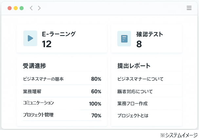Open the hamburger menu icon

[x=189, y=8]
